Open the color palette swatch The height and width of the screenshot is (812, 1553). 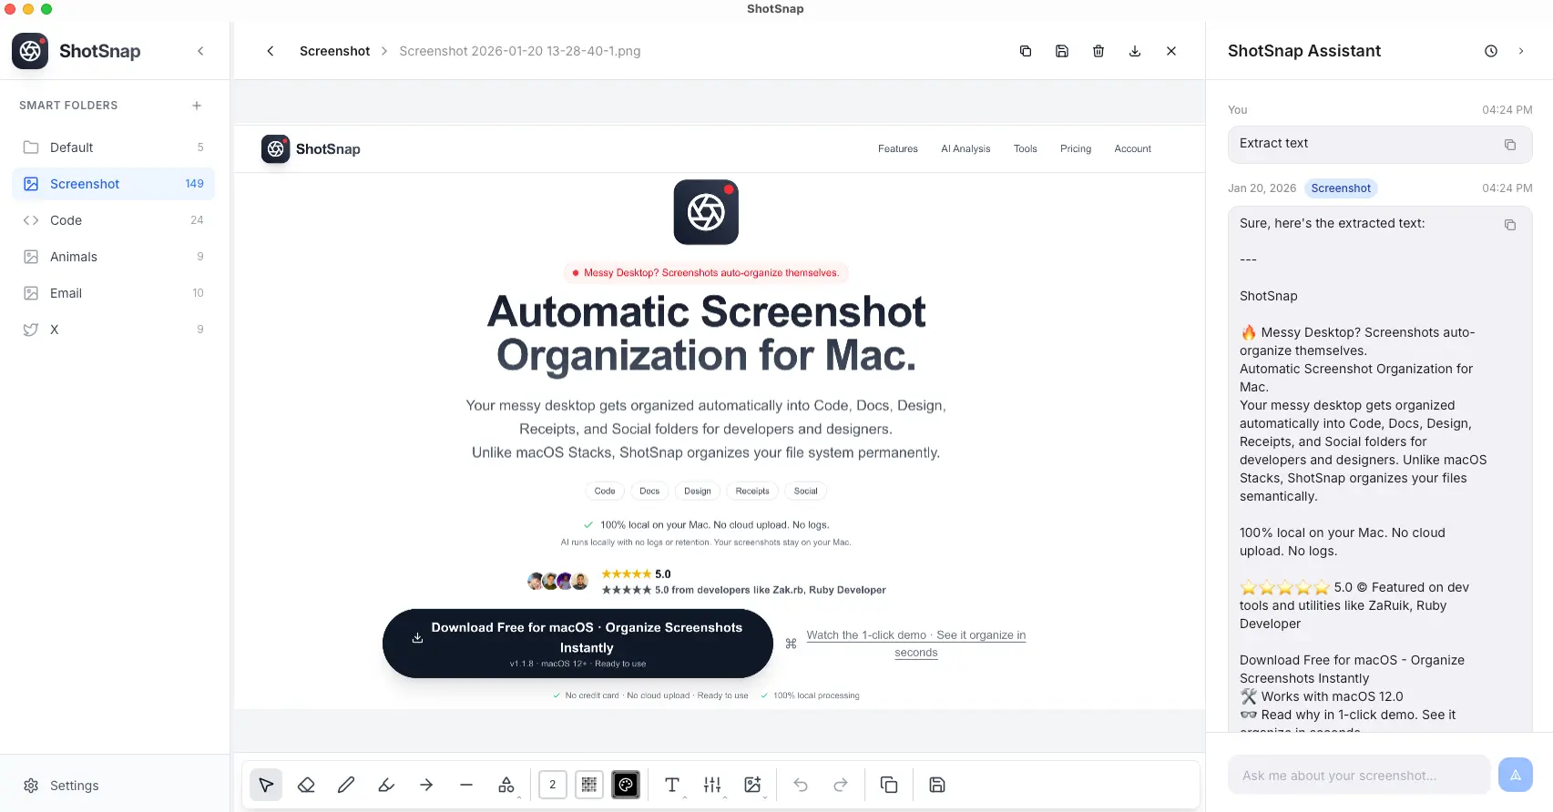point(626,785)
